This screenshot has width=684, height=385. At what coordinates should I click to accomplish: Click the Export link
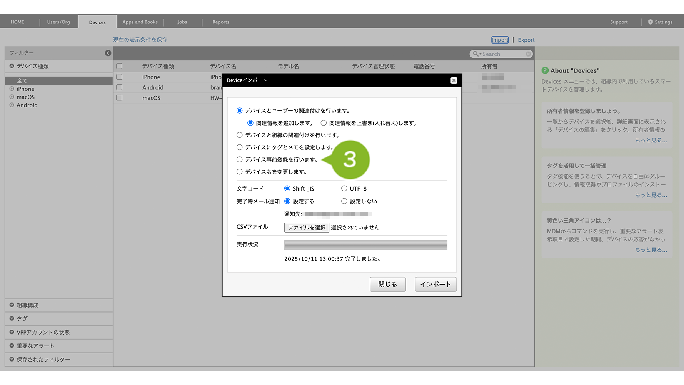526,40
